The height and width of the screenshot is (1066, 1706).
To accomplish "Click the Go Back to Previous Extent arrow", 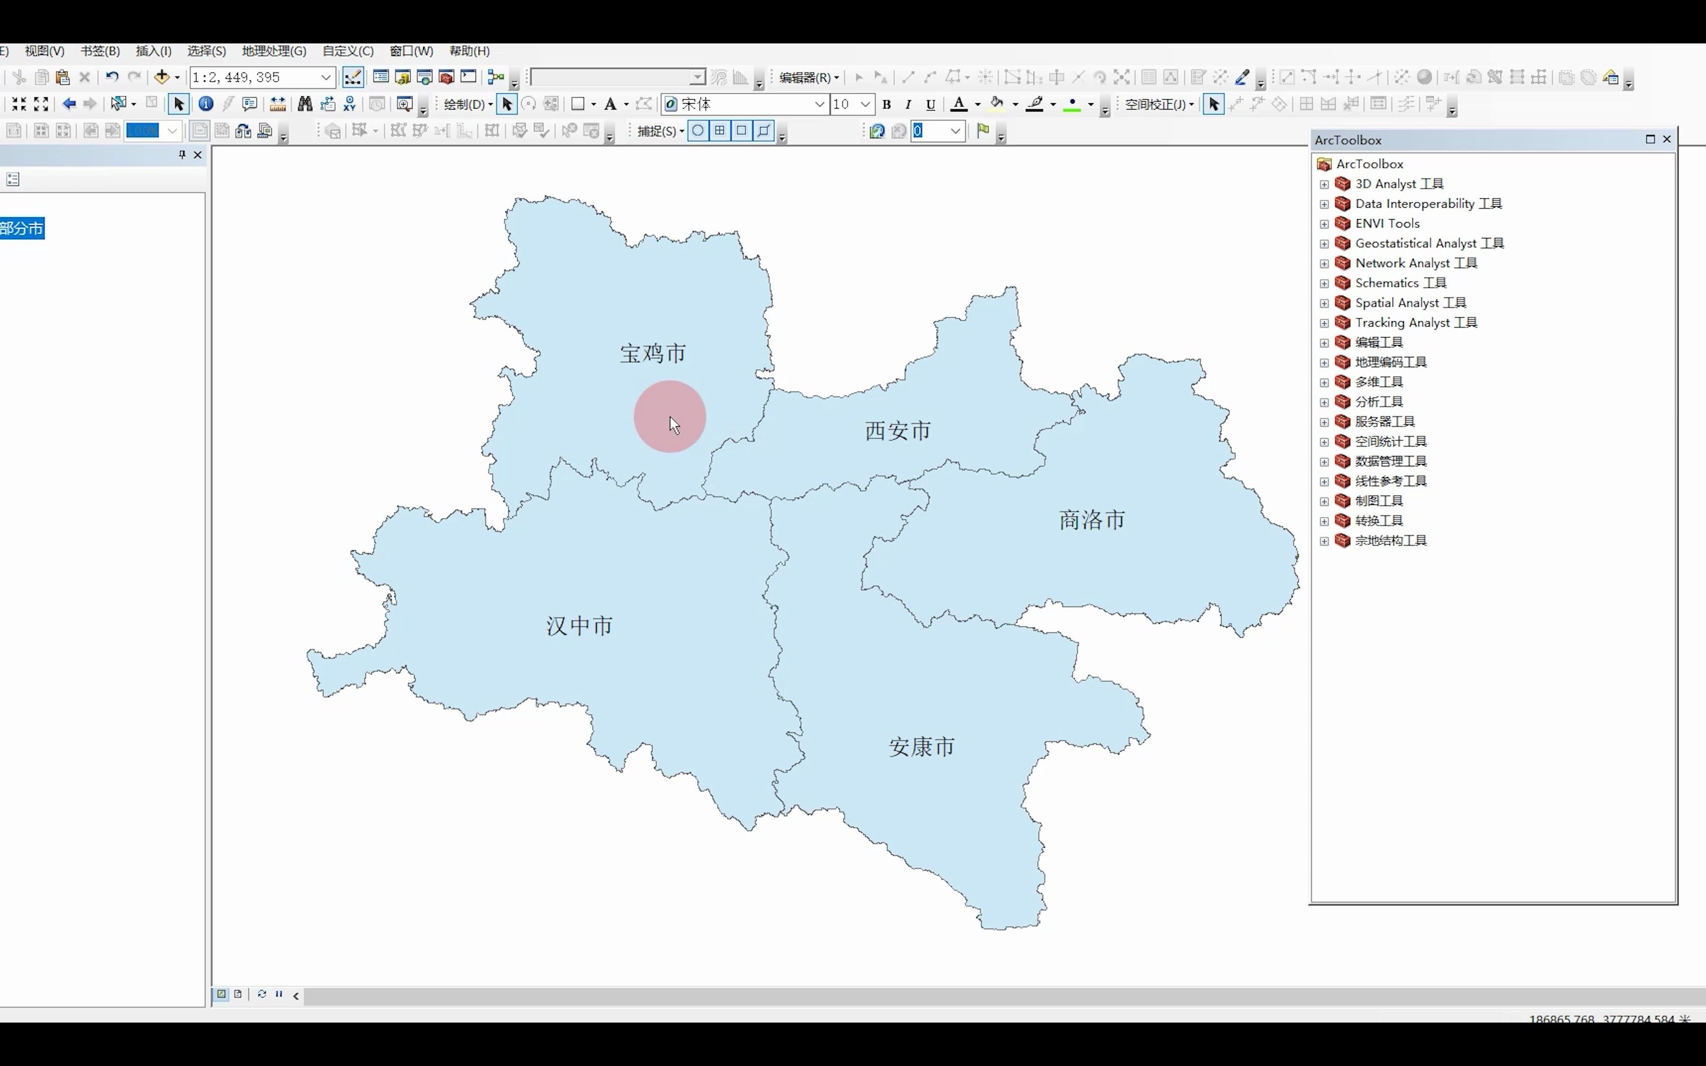I will click(x=69, y=104).
